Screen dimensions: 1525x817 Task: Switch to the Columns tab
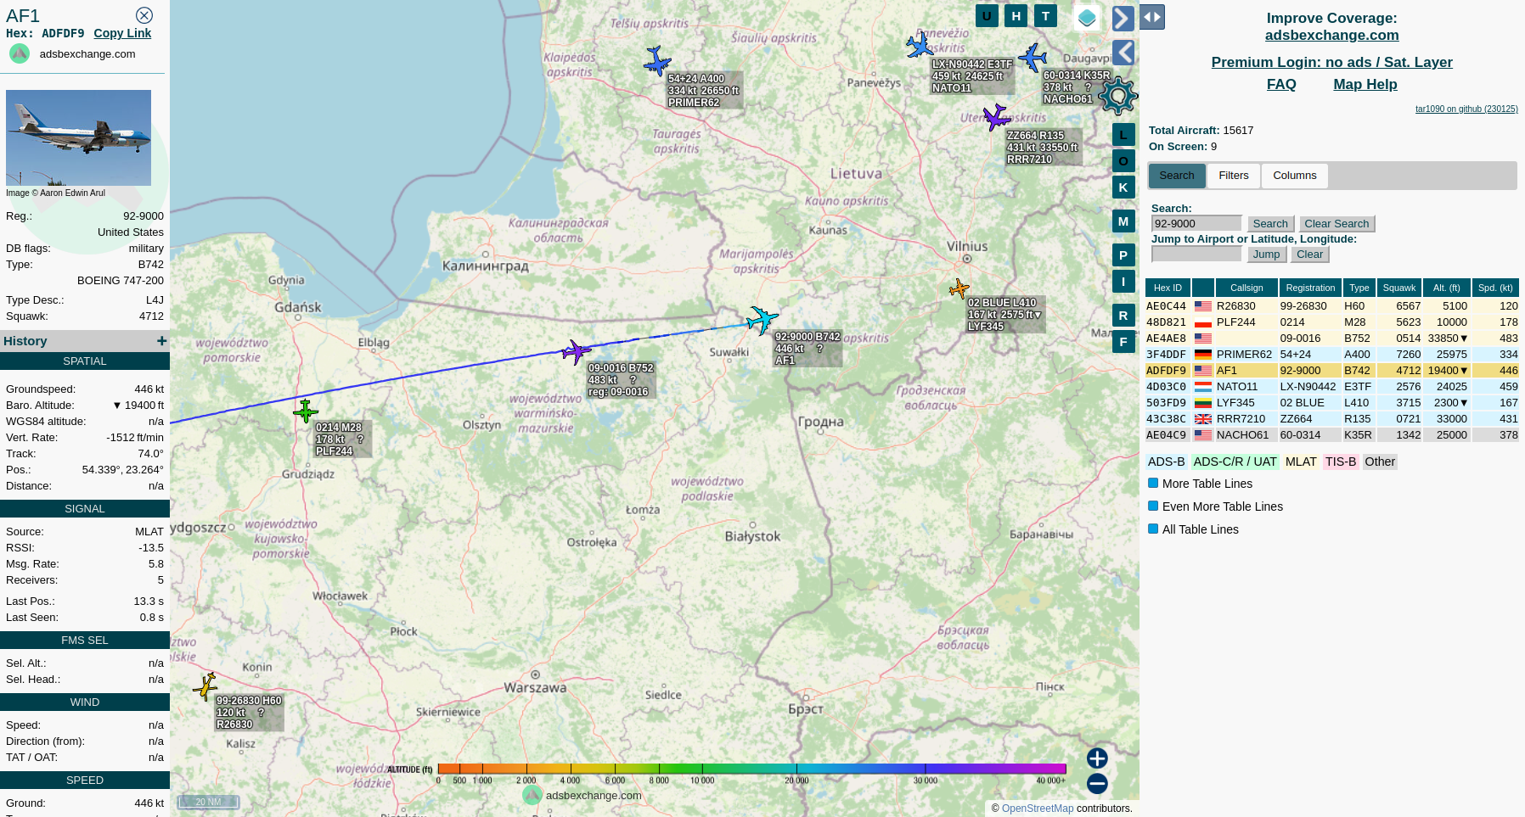(1294, 176)
